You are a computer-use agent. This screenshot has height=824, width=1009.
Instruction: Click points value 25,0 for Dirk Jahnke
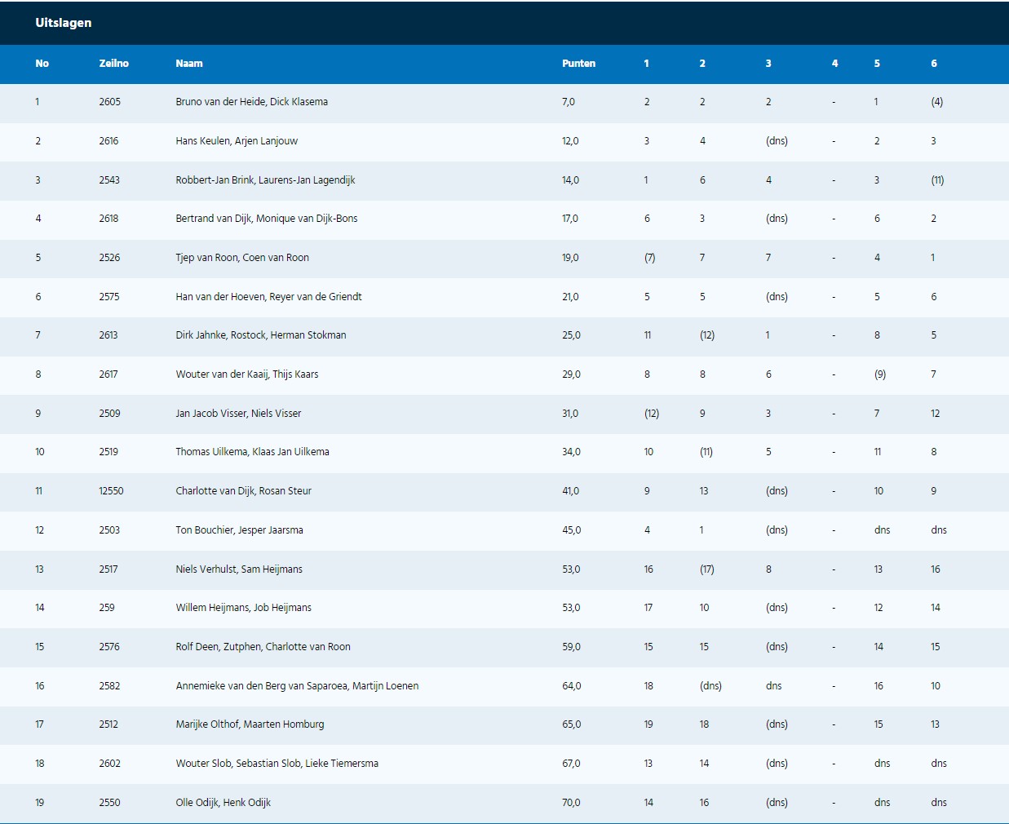pyautogui.click(x=571, y=335)
